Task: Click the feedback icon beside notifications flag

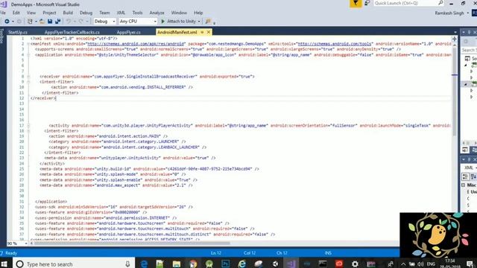Action: [x=367, y=3]
